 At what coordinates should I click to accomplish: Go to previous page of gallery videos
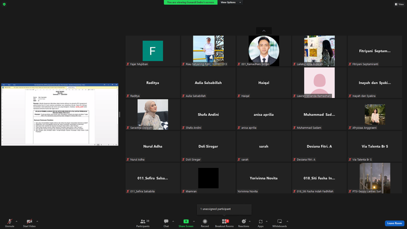click(x=264, y=31)
